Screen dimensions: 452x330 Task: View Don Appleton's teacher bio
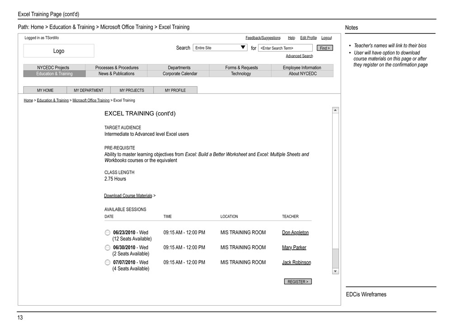[296, 232]
